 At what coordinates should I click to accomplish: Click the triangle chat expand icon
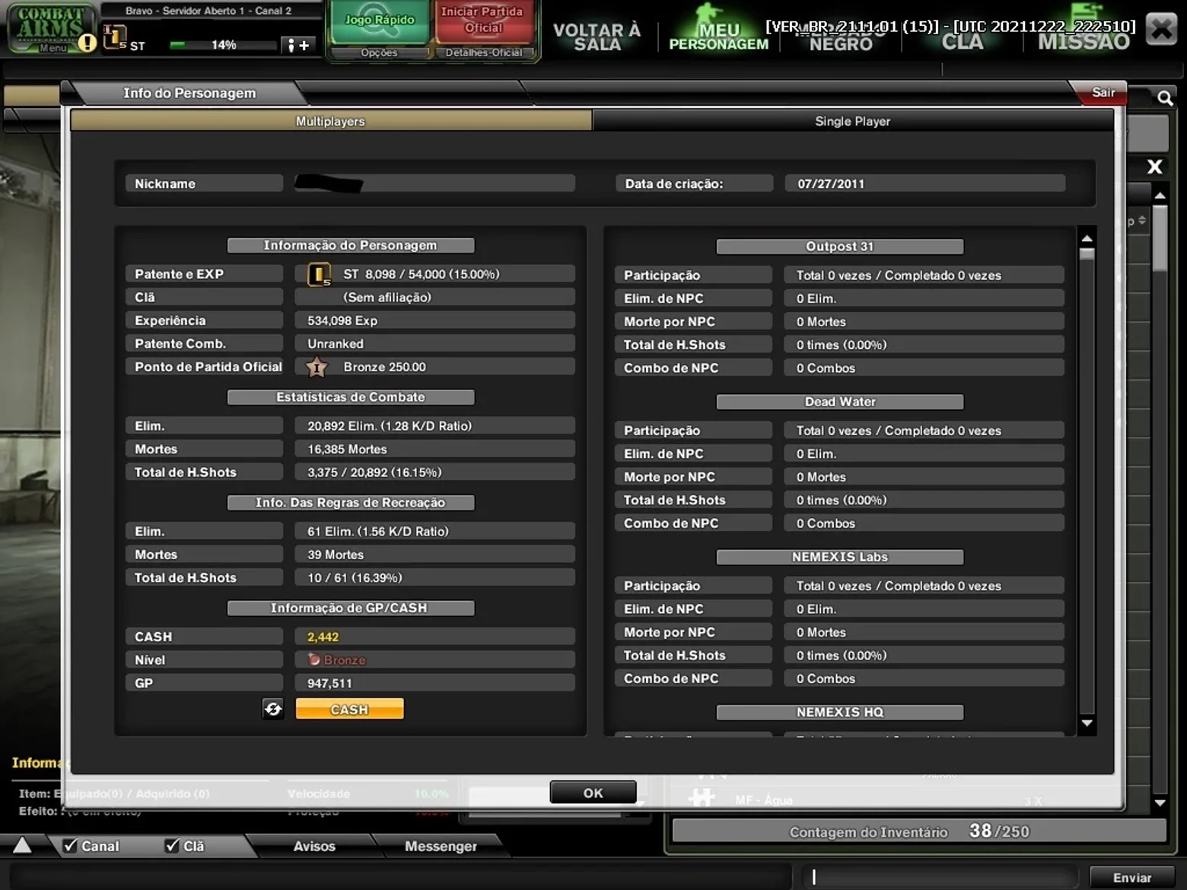tap(22, 845)
